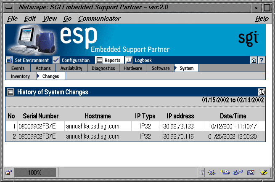Switch to the Inventory sub-tab
The height and width of the screenshot is (182, 275).
click(20, 76)
